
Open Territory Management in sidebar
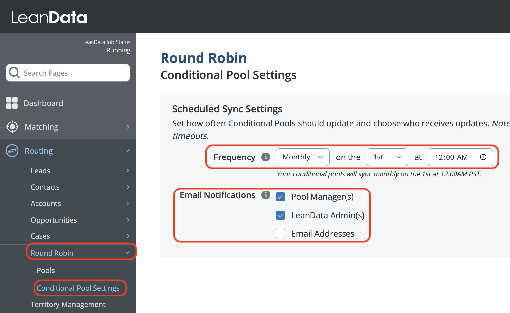tap(68, 304)
